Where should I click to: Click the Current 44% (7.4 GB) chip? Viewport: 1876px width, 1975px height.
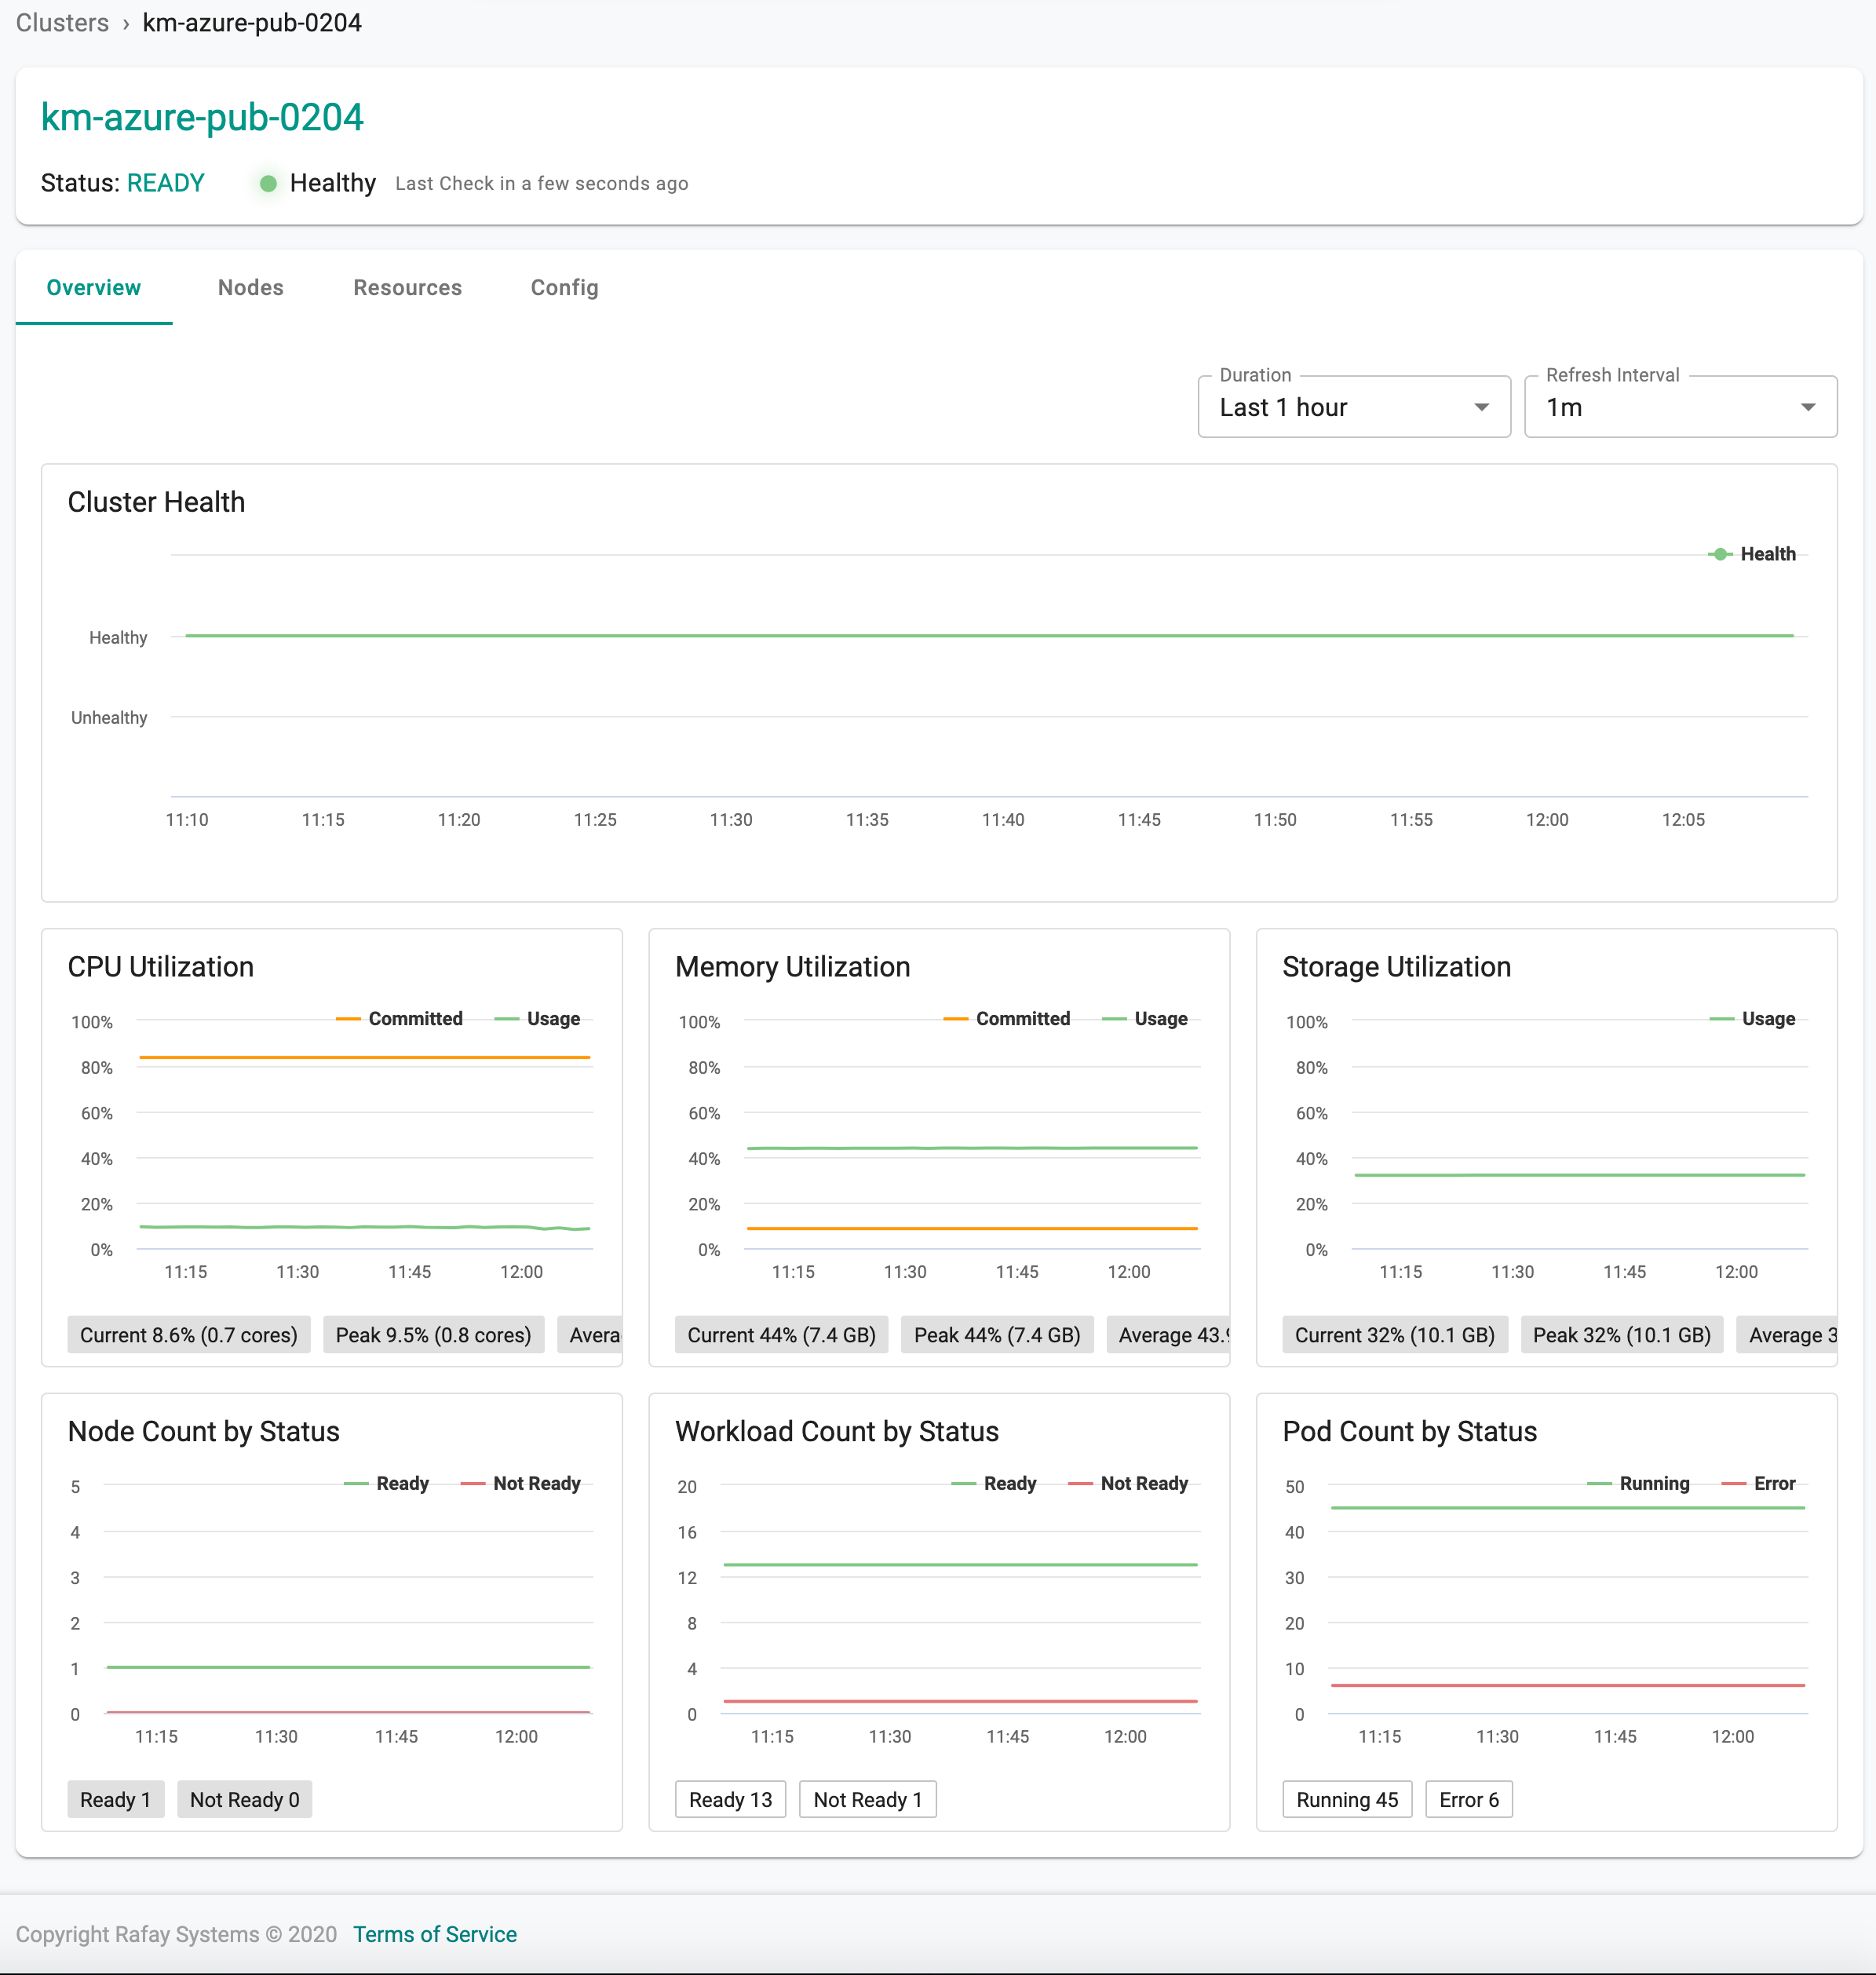(782, 1335)
